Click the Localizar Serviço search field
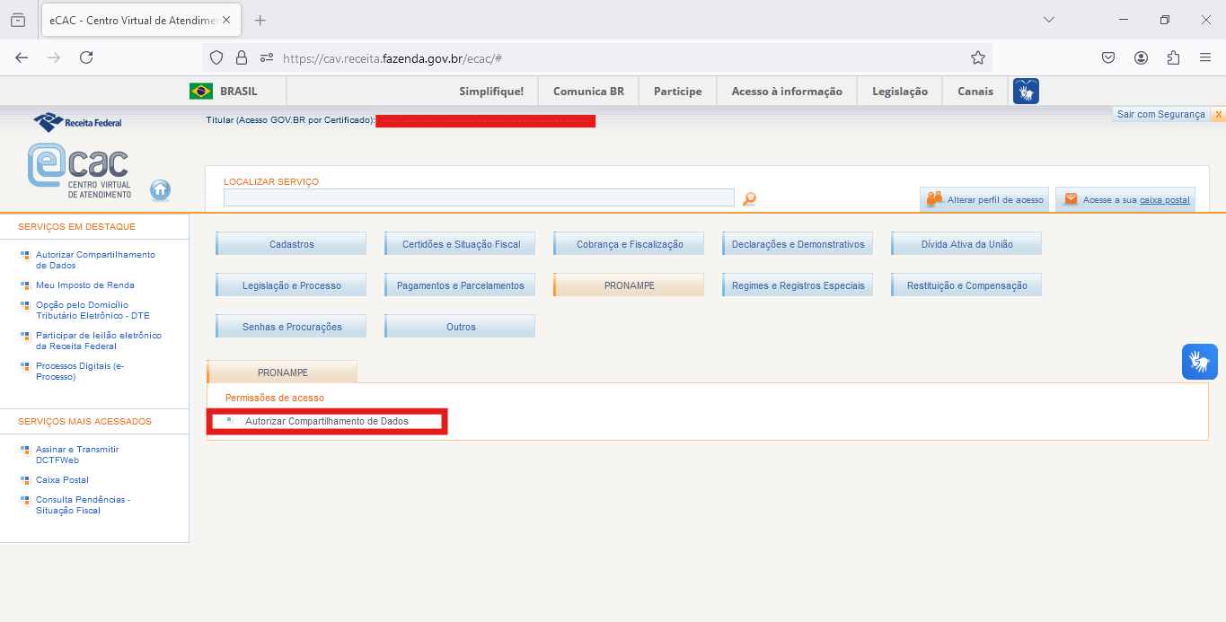This screenshot has width=1226, height=622. tap(479, 197)
